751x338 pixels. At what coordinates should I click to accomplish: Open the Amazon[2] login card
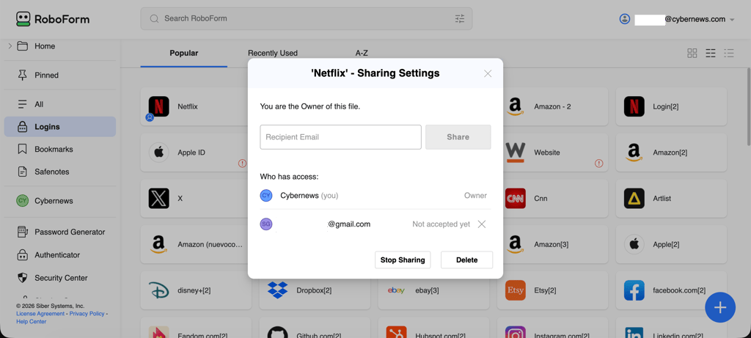(672, 153)
